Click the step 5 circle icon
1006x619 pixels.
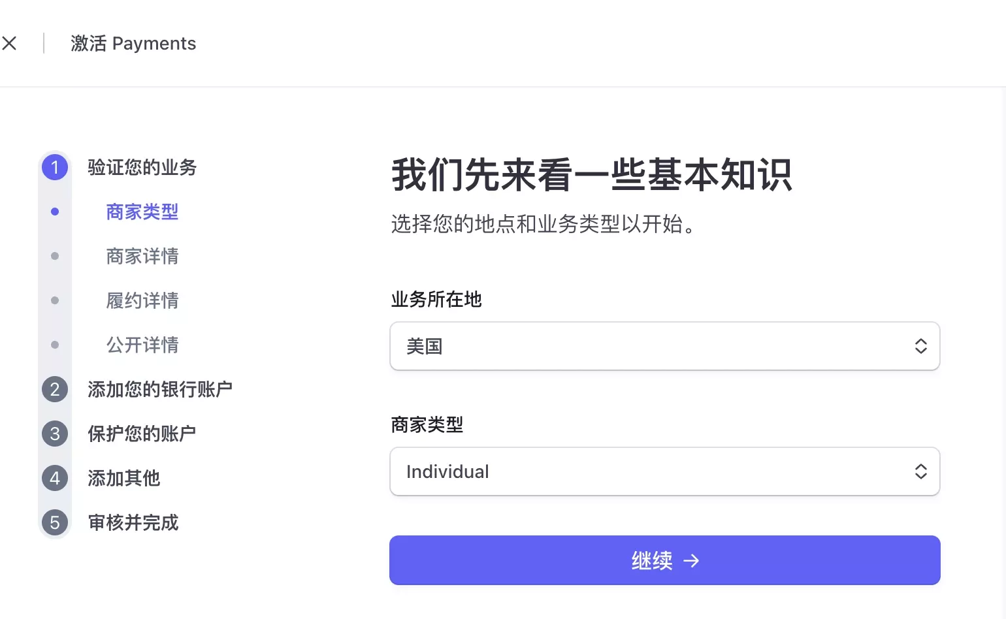click(55, 522)
